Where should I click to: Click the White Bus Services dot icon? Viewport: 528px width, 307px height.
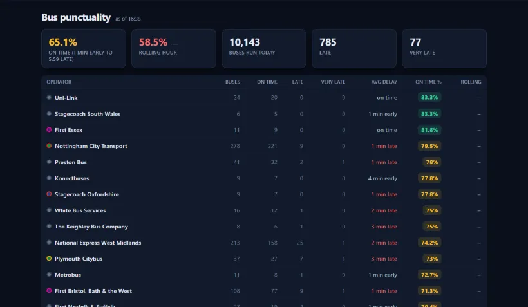(x=49, y=210)
